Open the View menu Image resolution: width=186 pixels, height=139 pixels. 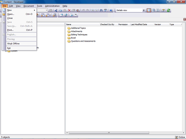(18, 6)
